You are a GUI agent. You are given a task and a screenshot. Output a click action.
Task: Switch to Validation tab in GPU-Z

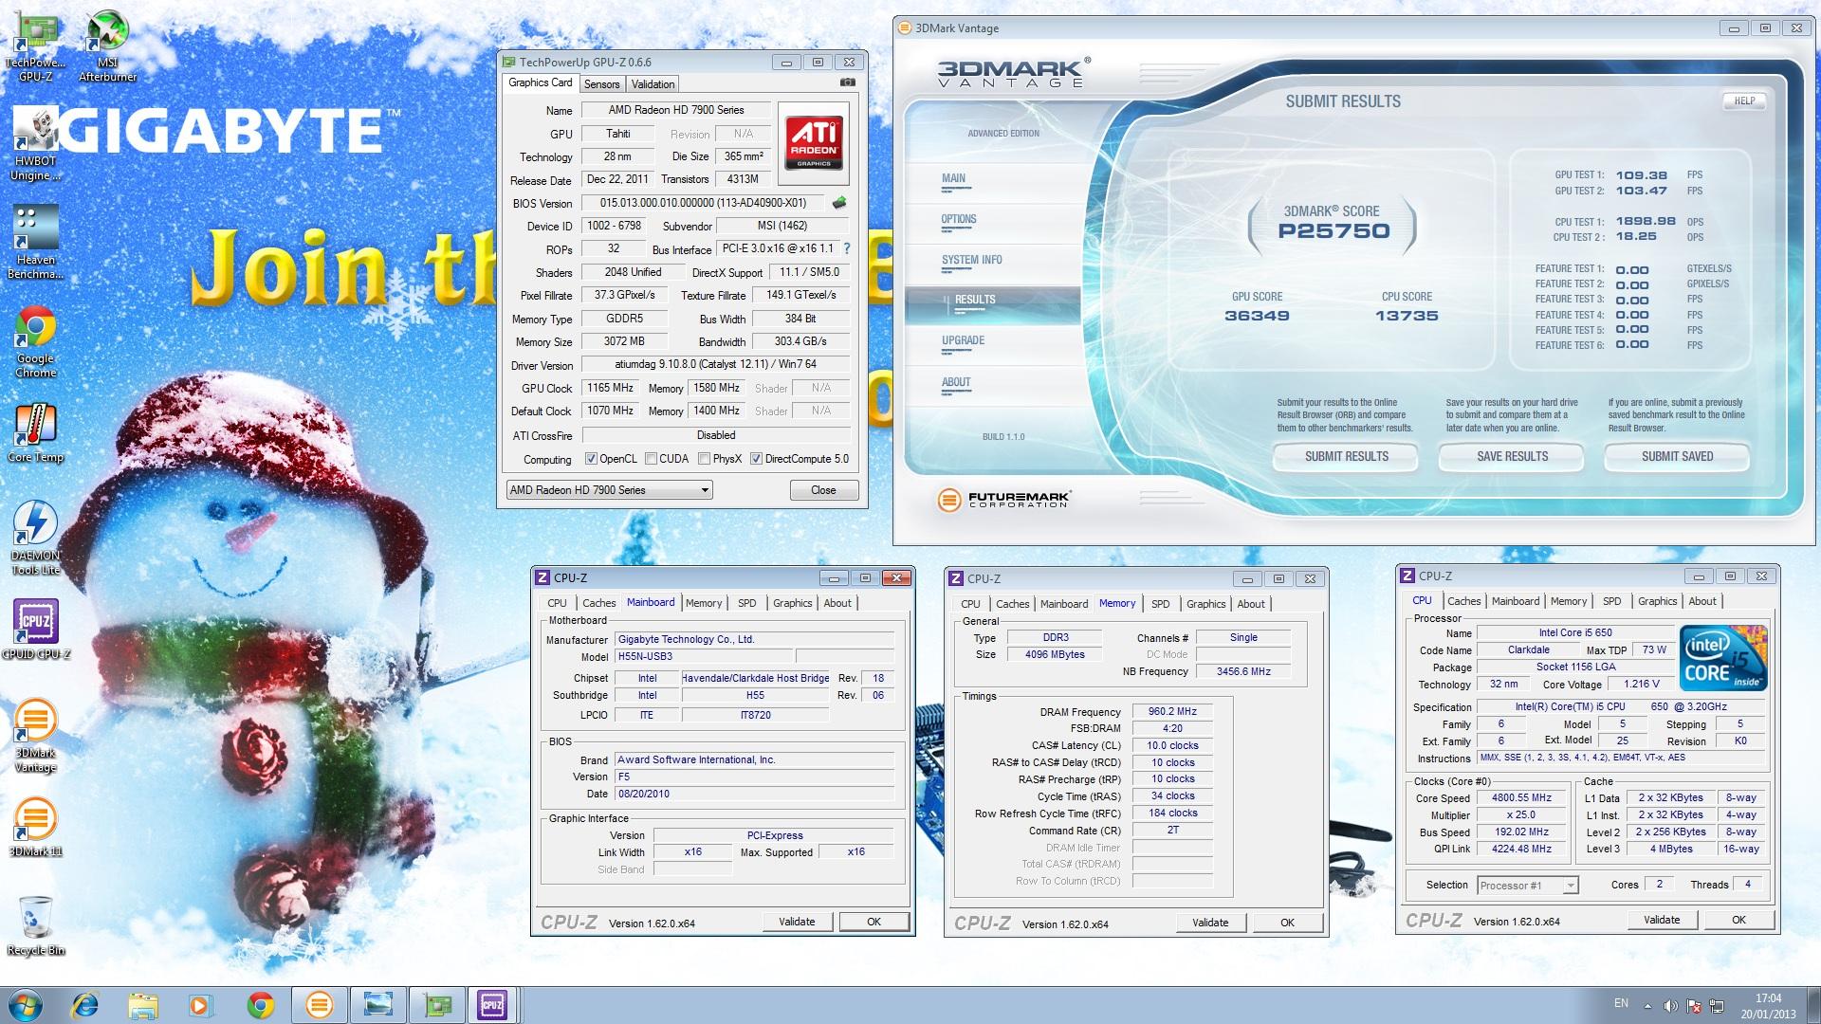pyautogui.click(x=653, y=84)
